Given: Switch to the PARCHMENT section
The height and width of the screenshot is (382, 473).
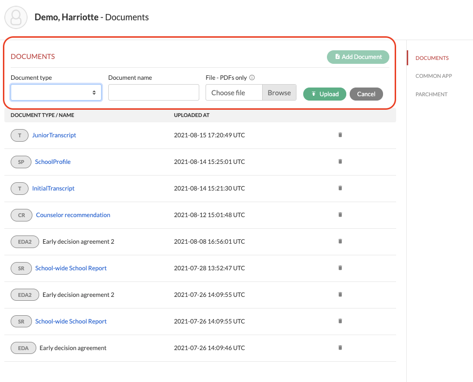Looking at the screenshot, I should coord(431,94).
